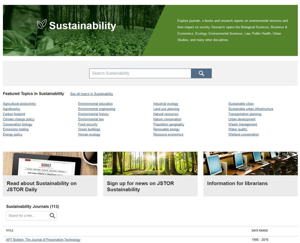
Task: Open the Wetland conservation topic
Action: click(x=243, y=134)
